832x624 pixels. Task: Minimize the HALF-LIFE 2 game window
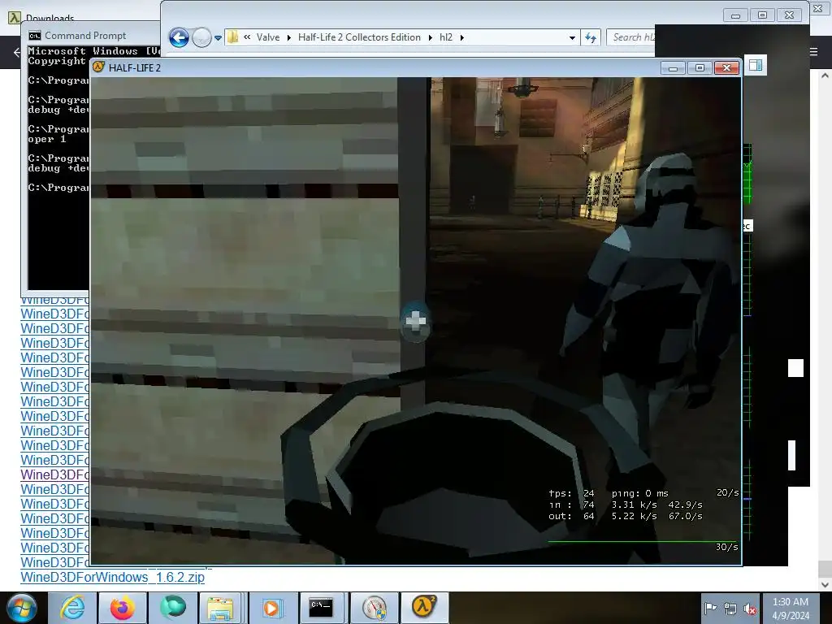673,68
